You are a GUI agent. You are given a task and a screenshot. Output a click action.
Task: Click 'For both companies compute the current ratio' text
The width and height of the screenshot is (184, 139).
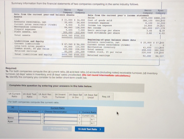click(x=34, y=102)
